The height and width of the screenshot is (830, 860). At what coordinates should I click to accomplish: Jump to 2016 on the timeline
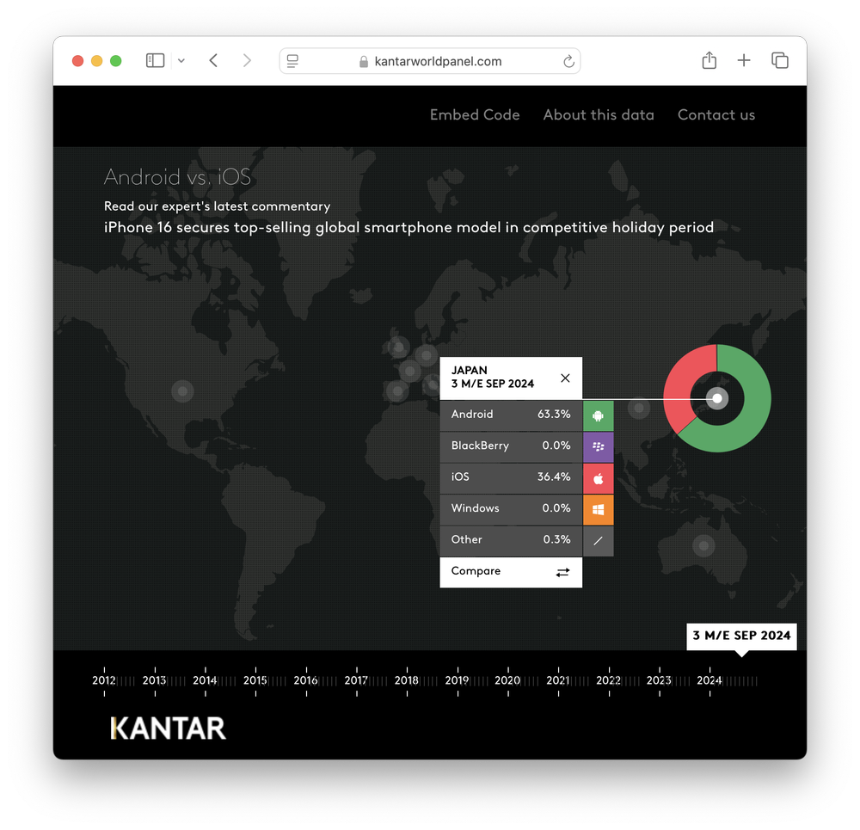pos(306,680)
